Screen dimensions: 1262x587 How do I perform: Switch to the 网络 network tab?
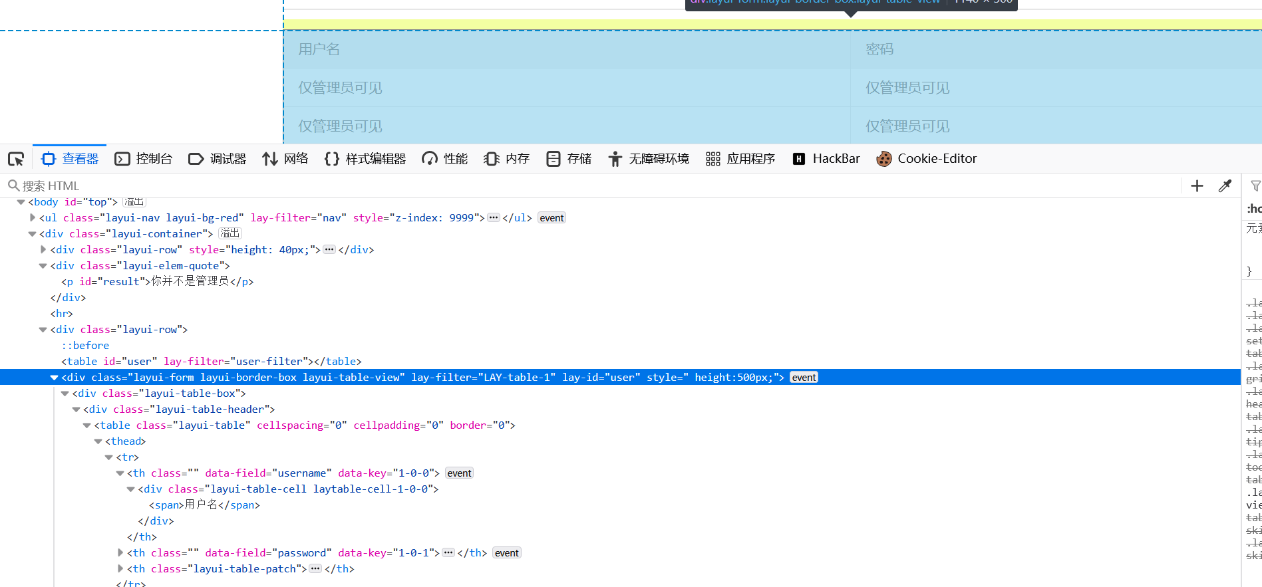coord(285,159)
